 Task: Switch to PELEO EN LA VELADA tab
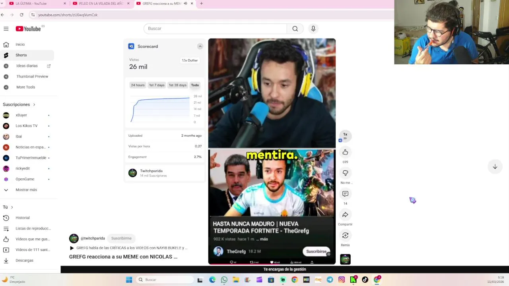coord(101,4)
